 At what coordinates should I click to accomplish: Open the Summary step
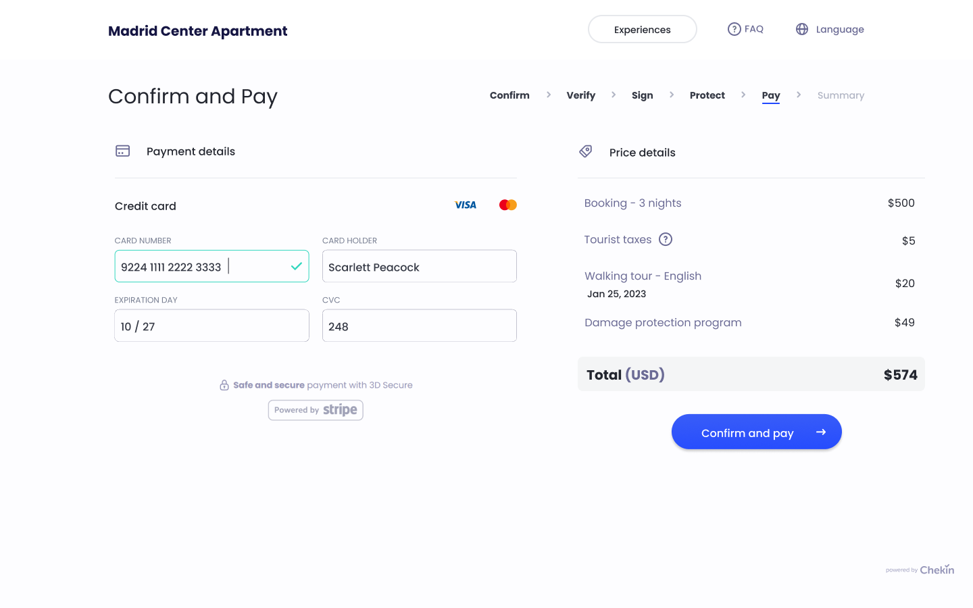point(841,95)
